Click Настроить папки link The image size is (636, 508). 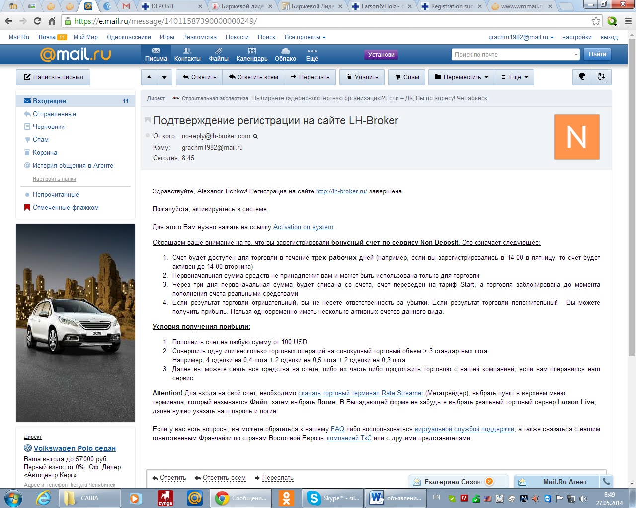pyautogui.click(x=54, y=179)
